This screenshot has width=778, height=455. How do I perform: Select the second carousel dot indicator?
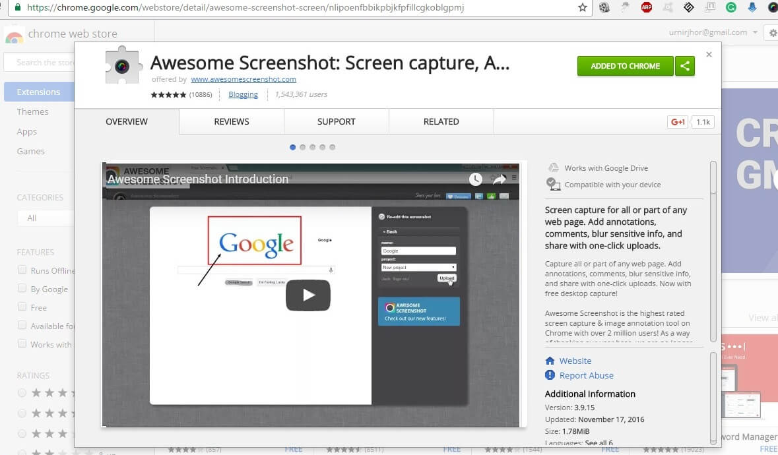click(x=303, y=147)
